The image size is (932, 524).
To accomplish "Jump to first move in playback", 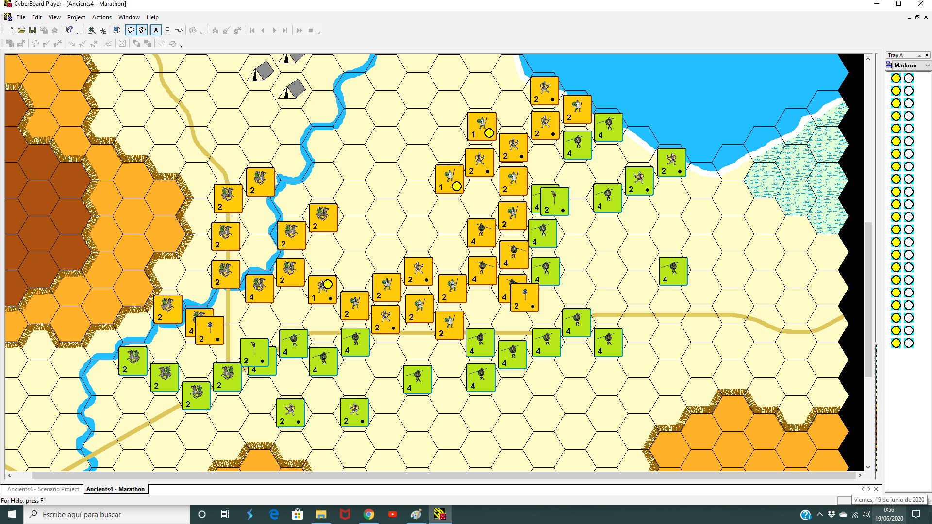I will (x=252, y=30).
